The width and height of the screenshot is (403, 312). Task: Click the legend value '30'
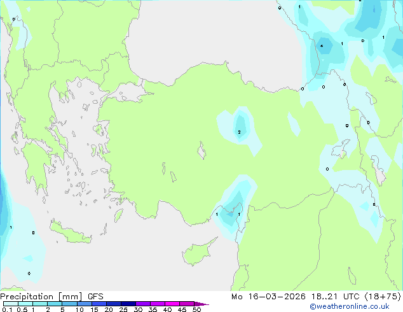[x=138, y=309]
